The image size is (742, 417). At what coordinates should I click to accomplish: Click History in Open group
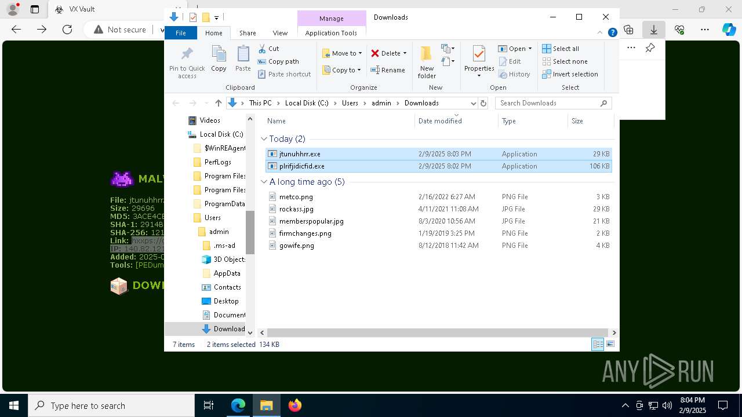[514, 74]
